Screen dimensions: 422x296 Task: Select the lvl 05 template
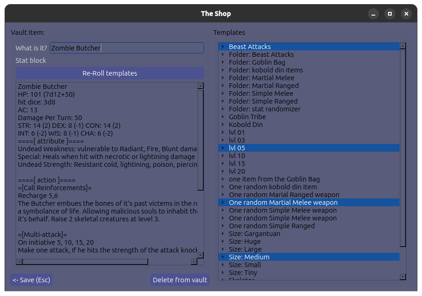click(237, 148)
